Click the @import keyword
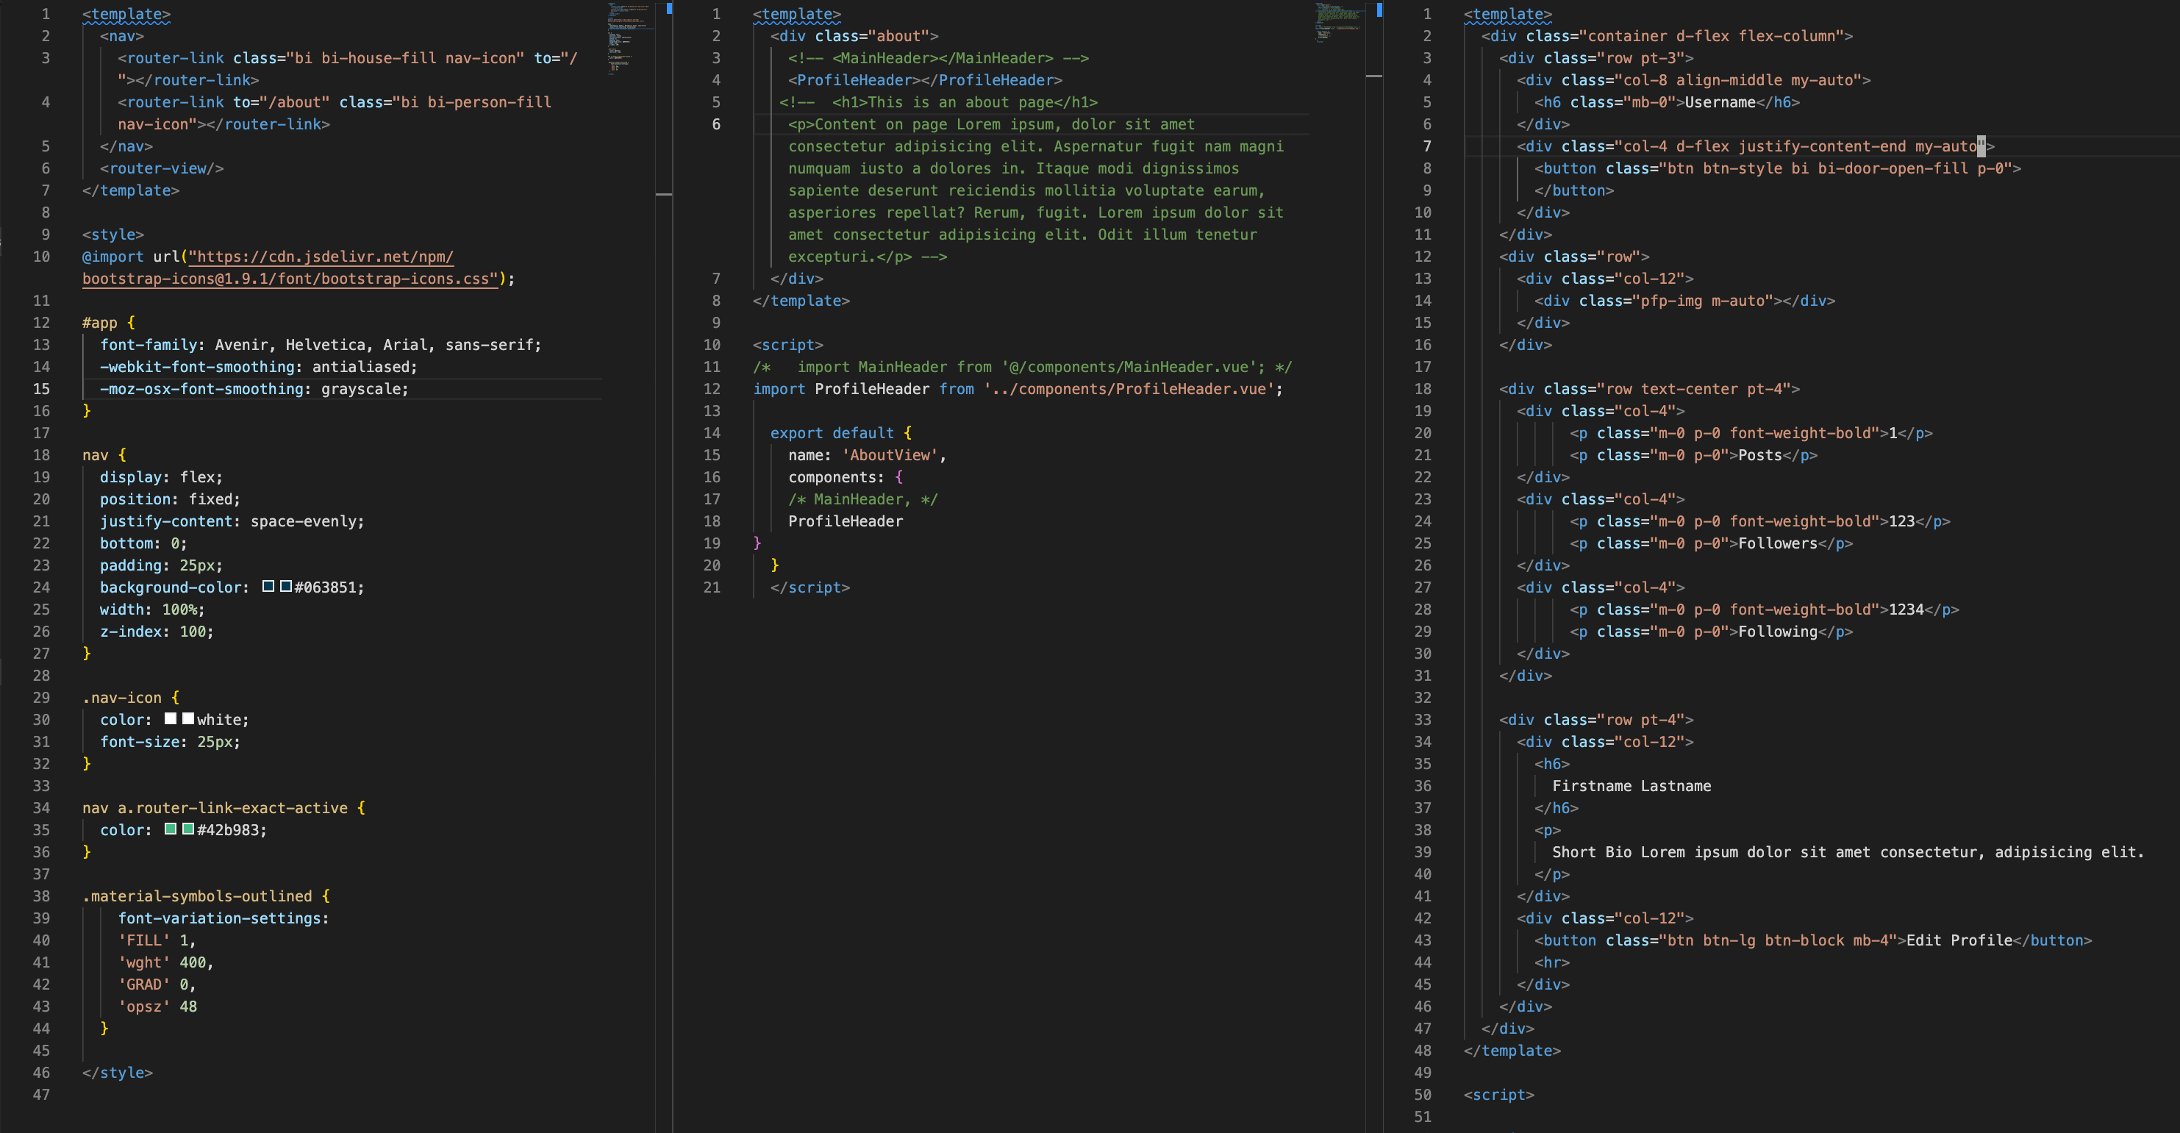 pyautogui.click(x=112, y=257)
